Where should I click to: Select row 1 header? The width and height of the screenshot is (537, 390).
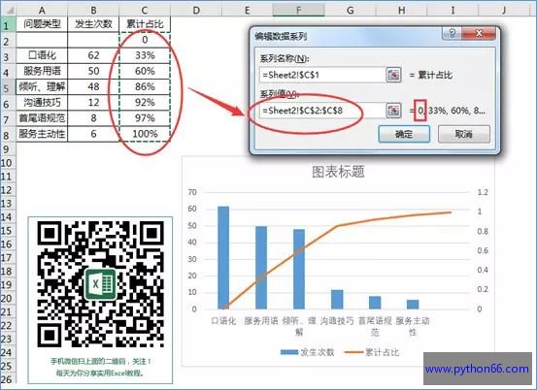coord(7,25)
